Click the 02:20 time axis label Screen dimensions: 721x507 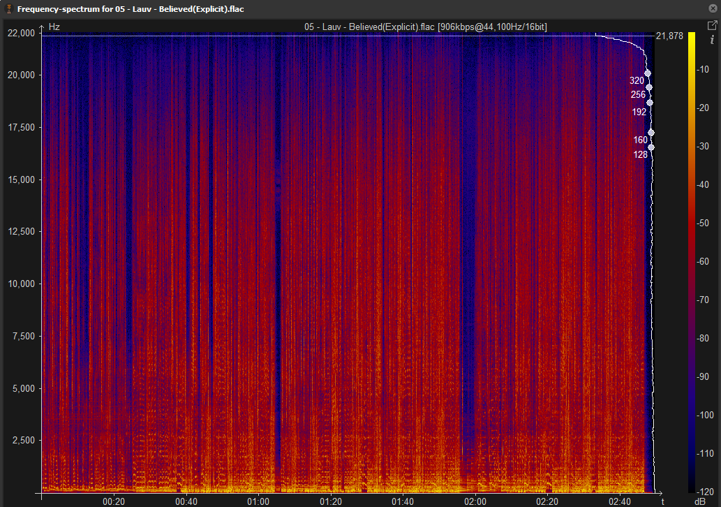click(x=547, y=501)
